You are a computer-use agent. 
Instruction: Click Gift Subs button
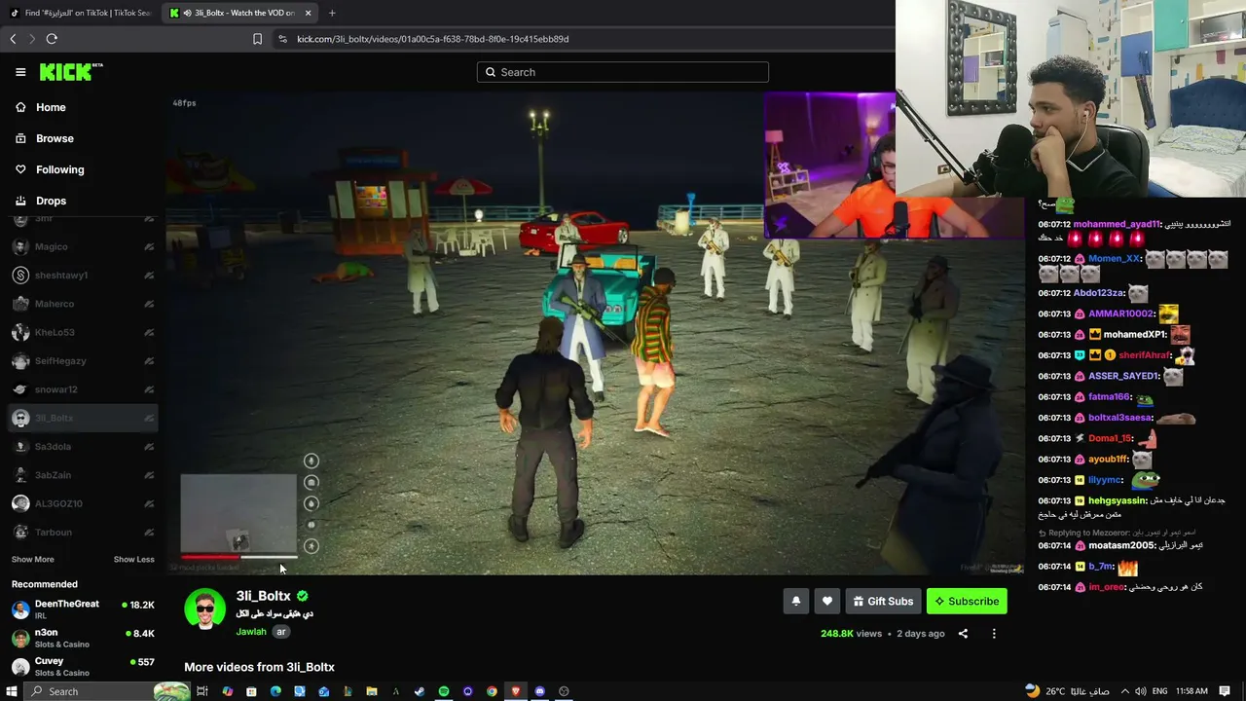click(883, 602)
